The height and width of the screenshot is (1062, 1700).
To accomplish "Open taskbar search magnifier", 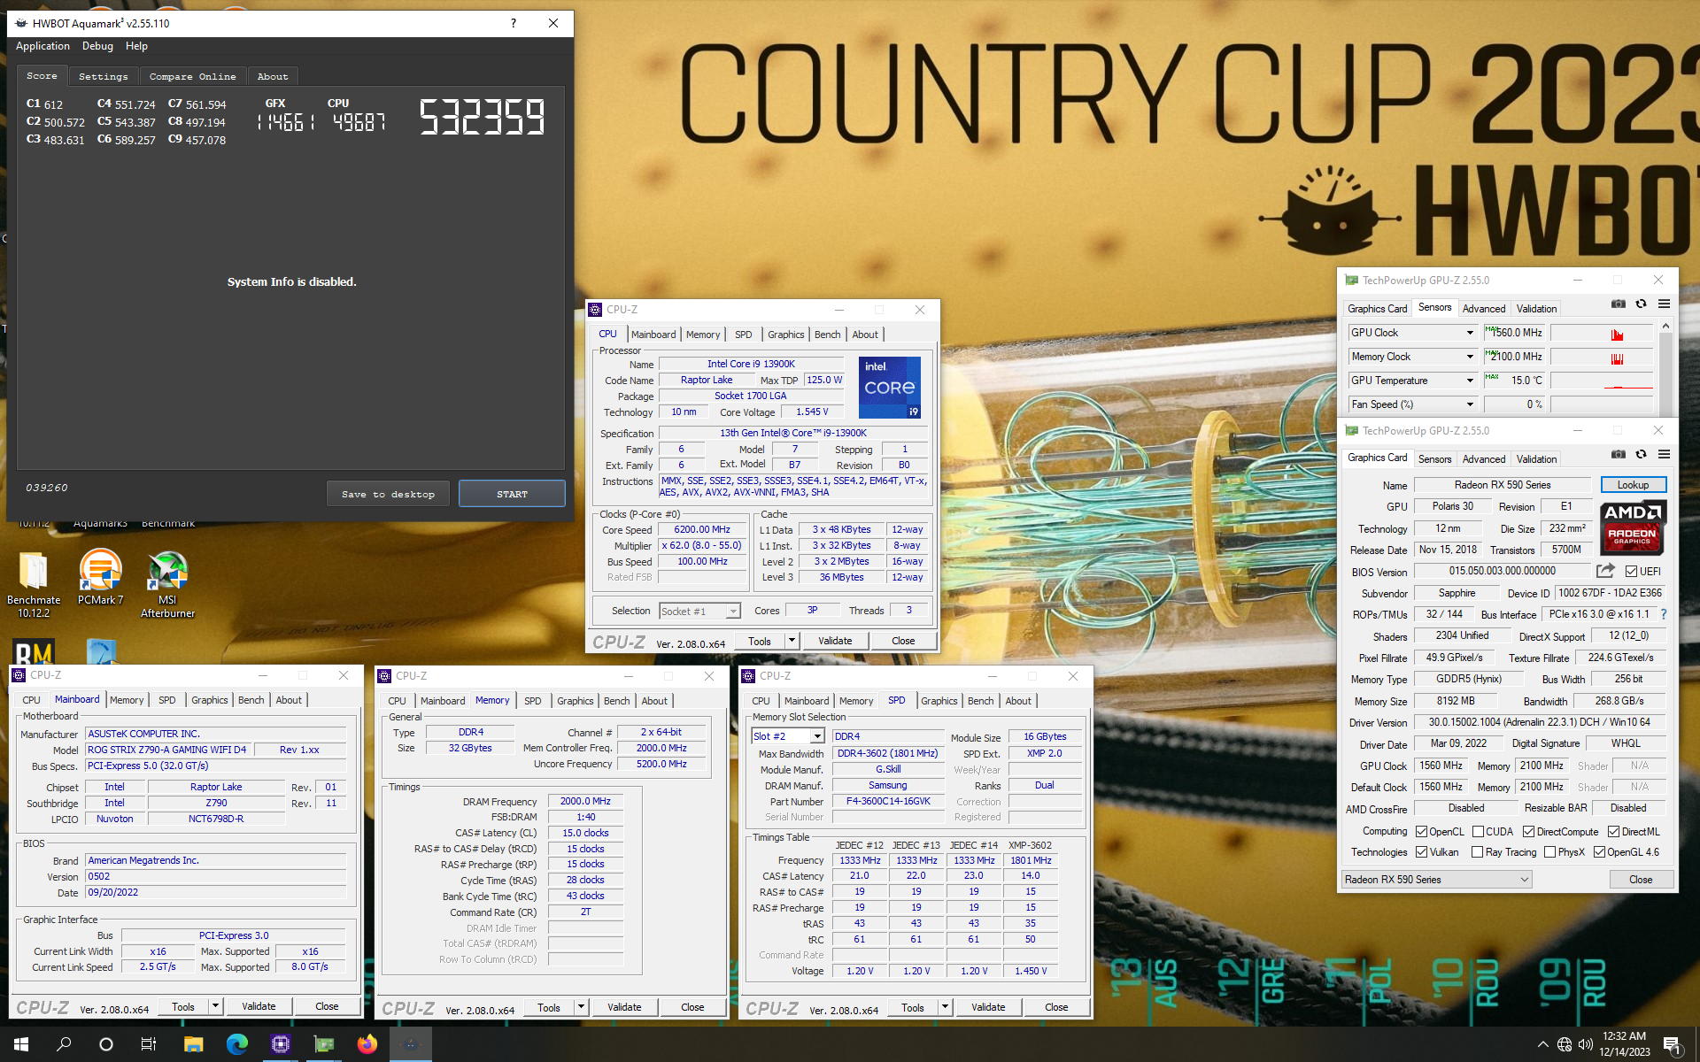I will point(64,1044).
